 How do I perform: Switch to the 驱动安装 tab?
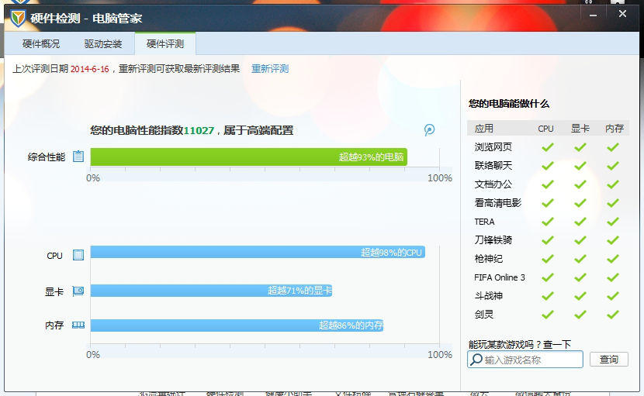[x=103, y=44]
